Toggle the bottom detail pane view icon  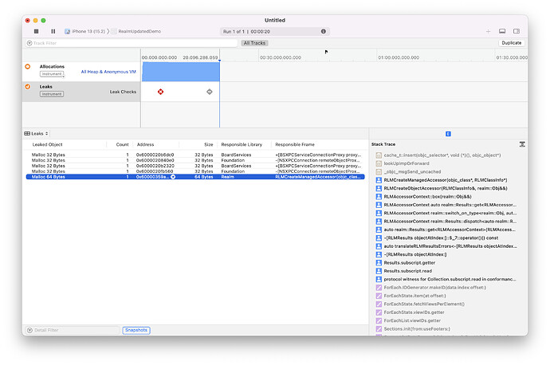504,31
